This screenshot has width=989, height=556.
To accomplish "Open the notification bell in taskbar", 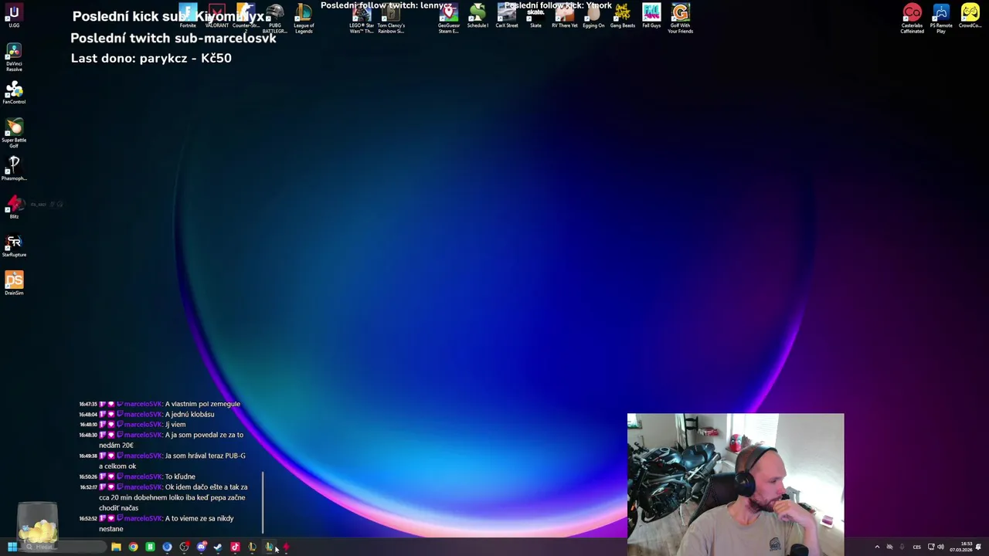I will pyautogui.click(x=978, y=547).
